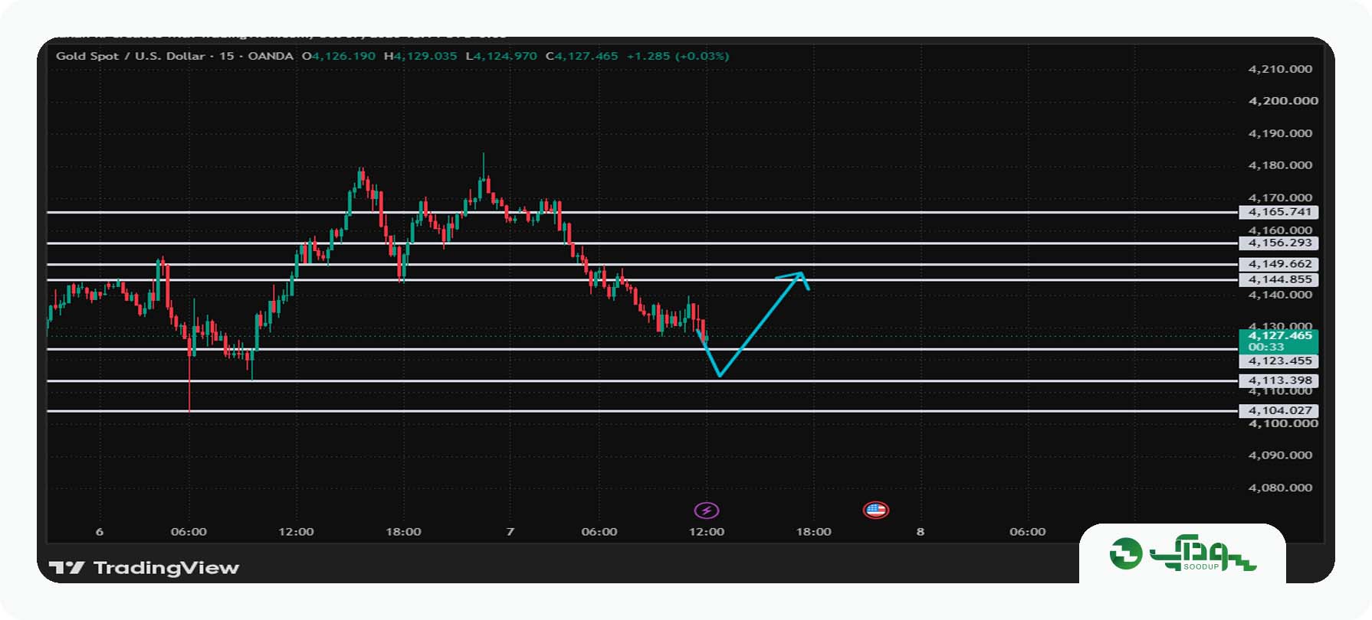
Task: Click the day 7 label on time axis
Action: coord(510,532)
